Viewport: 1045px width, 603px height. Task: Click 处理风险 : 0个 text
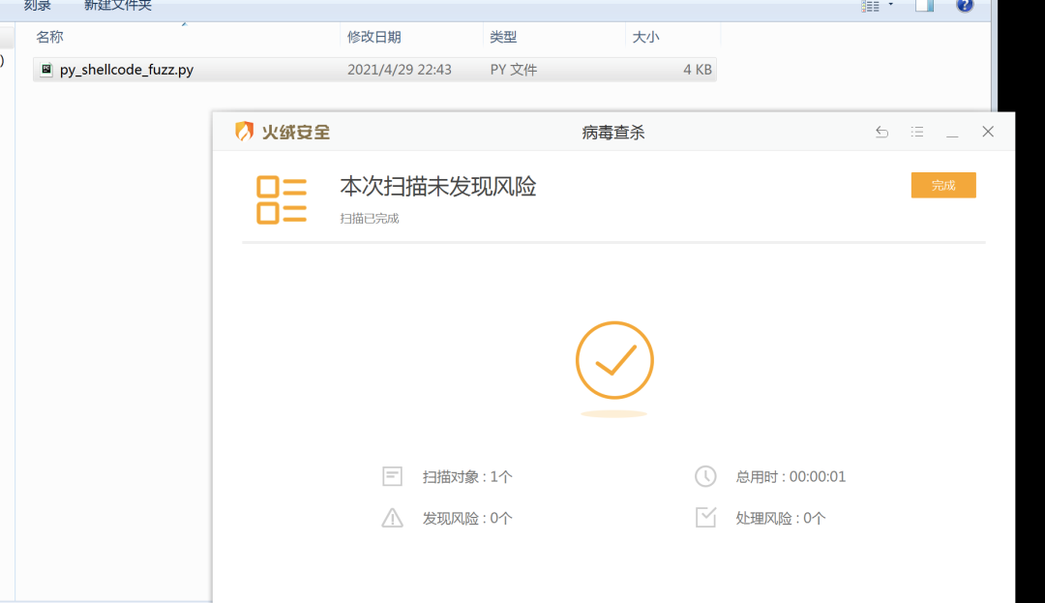coord(781,519)
